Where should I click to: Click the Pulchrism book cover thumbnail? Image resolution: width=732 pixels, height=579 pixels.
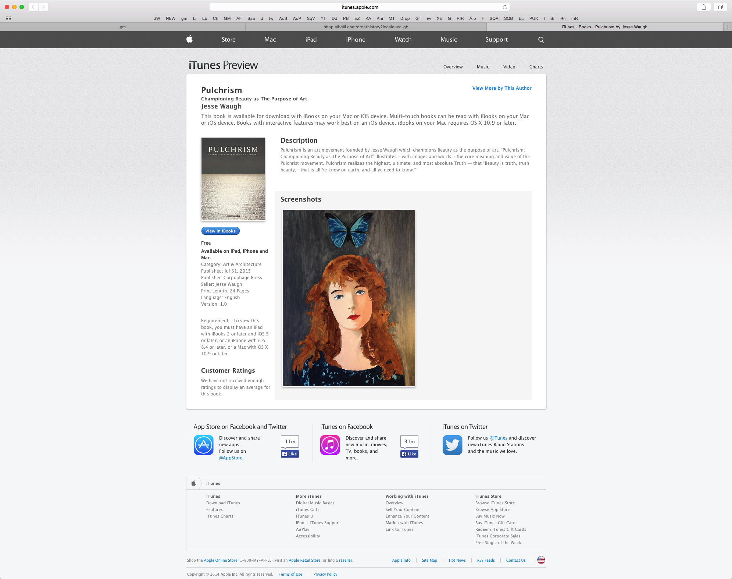(233, 179)
